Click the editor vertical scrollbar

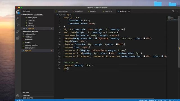tap(179, 42)
